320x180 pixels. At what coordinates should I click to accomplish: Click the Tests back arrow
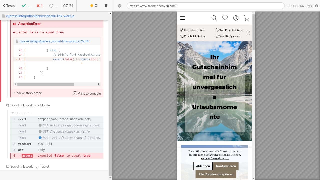(x=9, y=6)
